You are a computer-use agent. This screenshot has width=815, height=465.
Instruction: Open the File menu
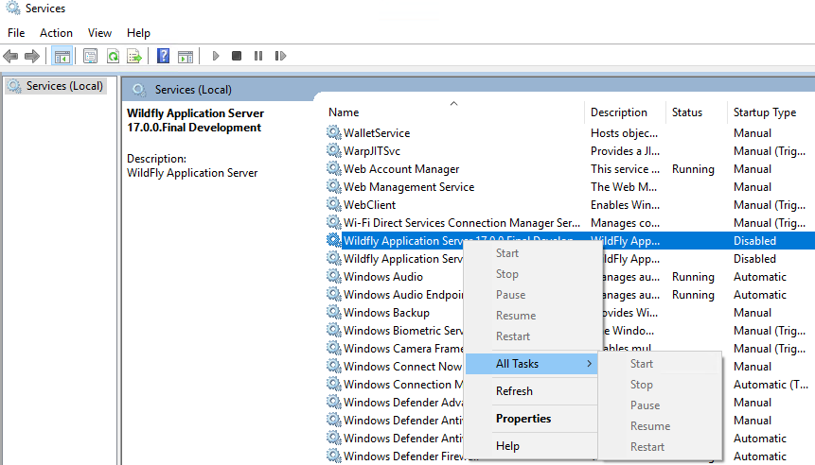coord(16,33)
